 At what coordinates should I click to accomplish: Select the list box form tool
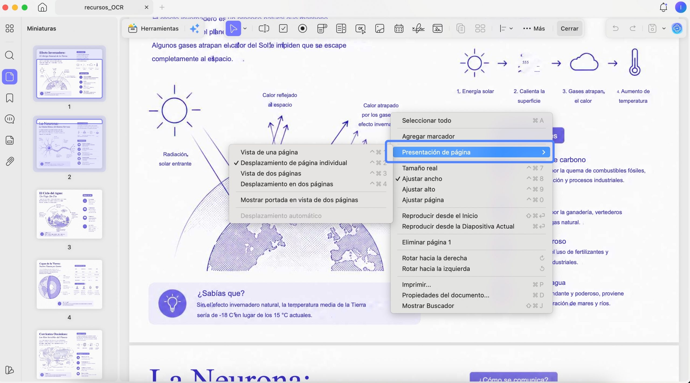click(341, 29)
